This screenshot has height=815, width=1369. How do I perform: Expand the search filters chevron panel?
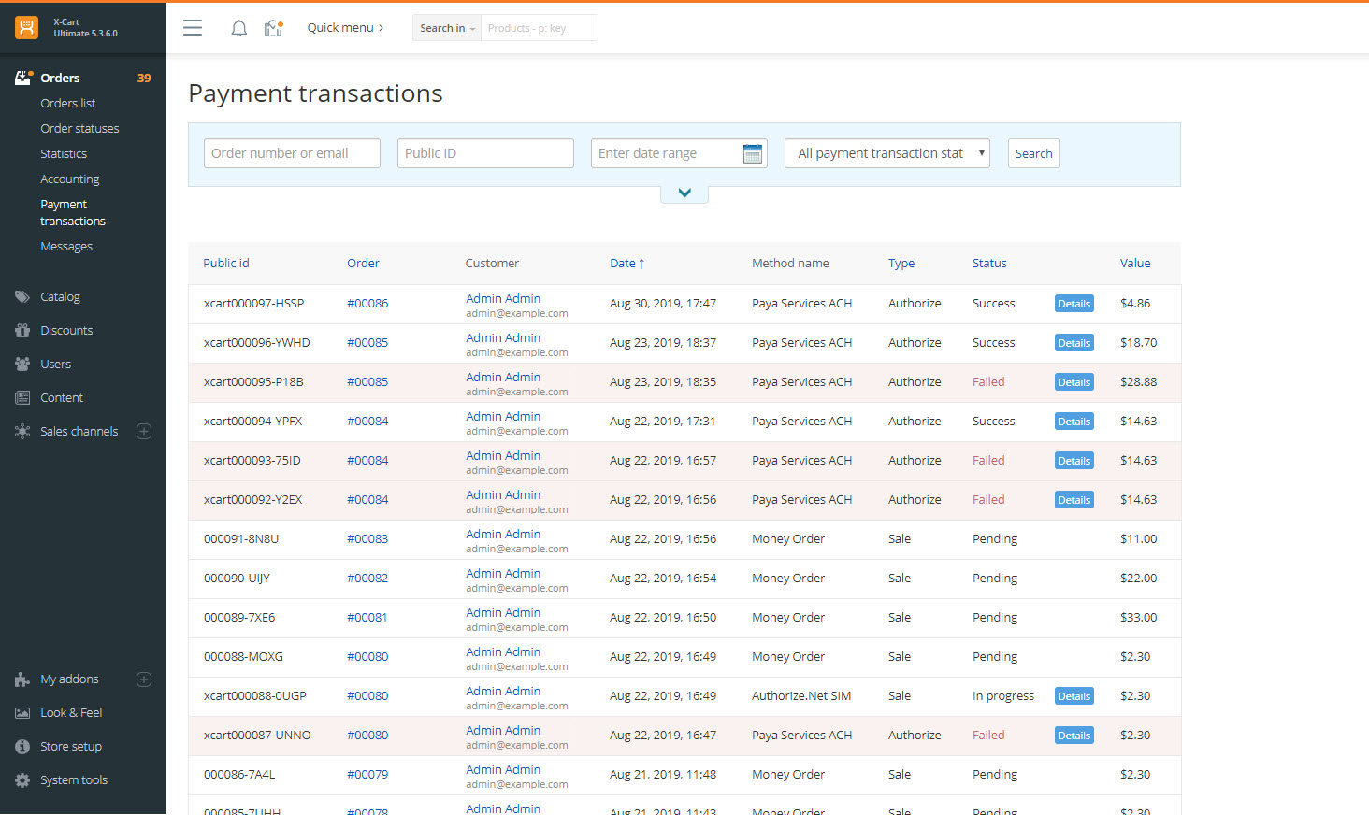[684, 193]
